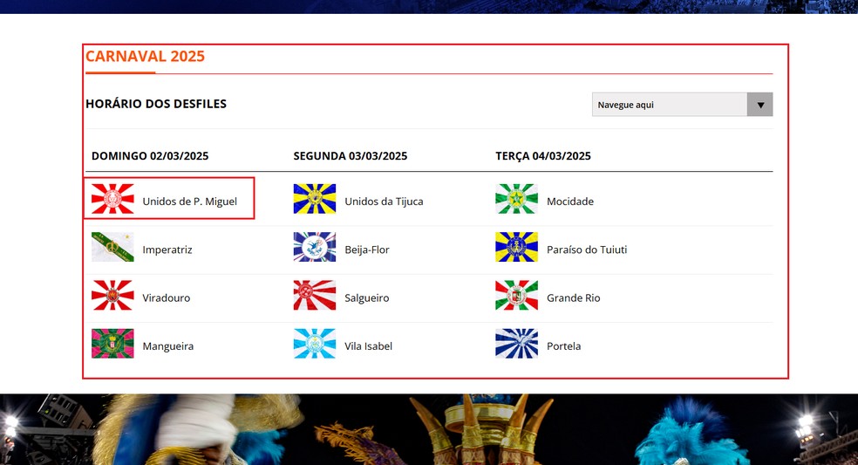858x465 pixels.
Task: Click the HORÁRIO DOS DESFILES heading
Action: point(156,104)
